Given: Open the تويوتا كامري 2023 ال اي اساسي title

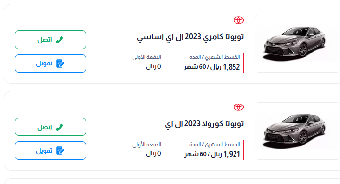Looking at the screenshot, I should [190, 37].
